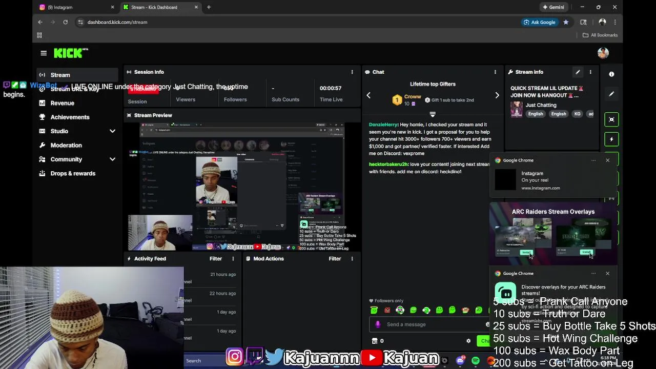Select Stream in Kick sidebar
Image resolution: width=656 pixels, height=369 pixels.
pyautogui.click(x=77, y=75)
